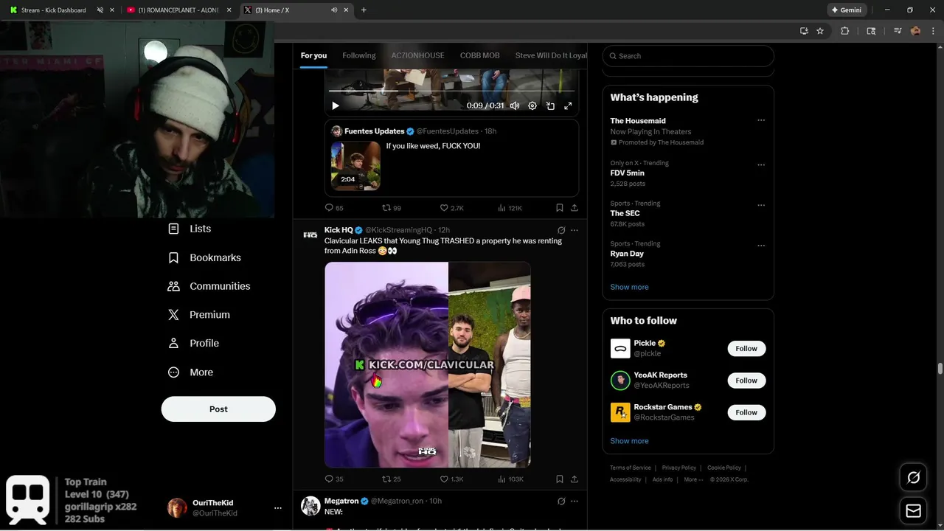Show more trends under What's happening
This screenshot has height=531, width=944.
tap(629, 287)
